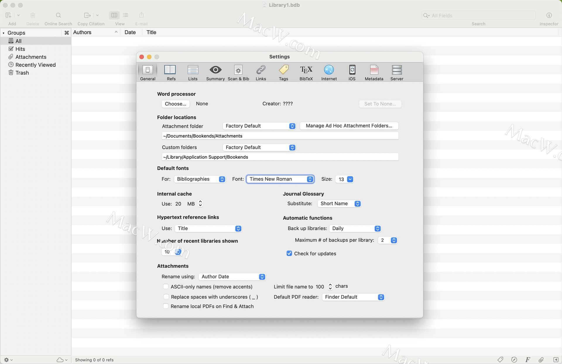Screen dimensions: 562x364
Task: Click the Online Search toolbar icon
Action: [x=58, y=15]
